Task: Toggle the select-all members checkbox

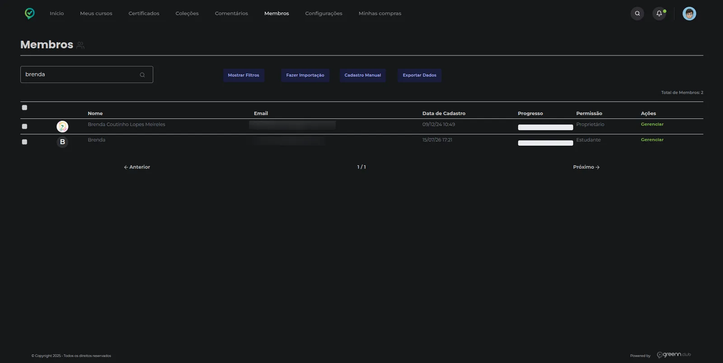Action: point(24,108)
